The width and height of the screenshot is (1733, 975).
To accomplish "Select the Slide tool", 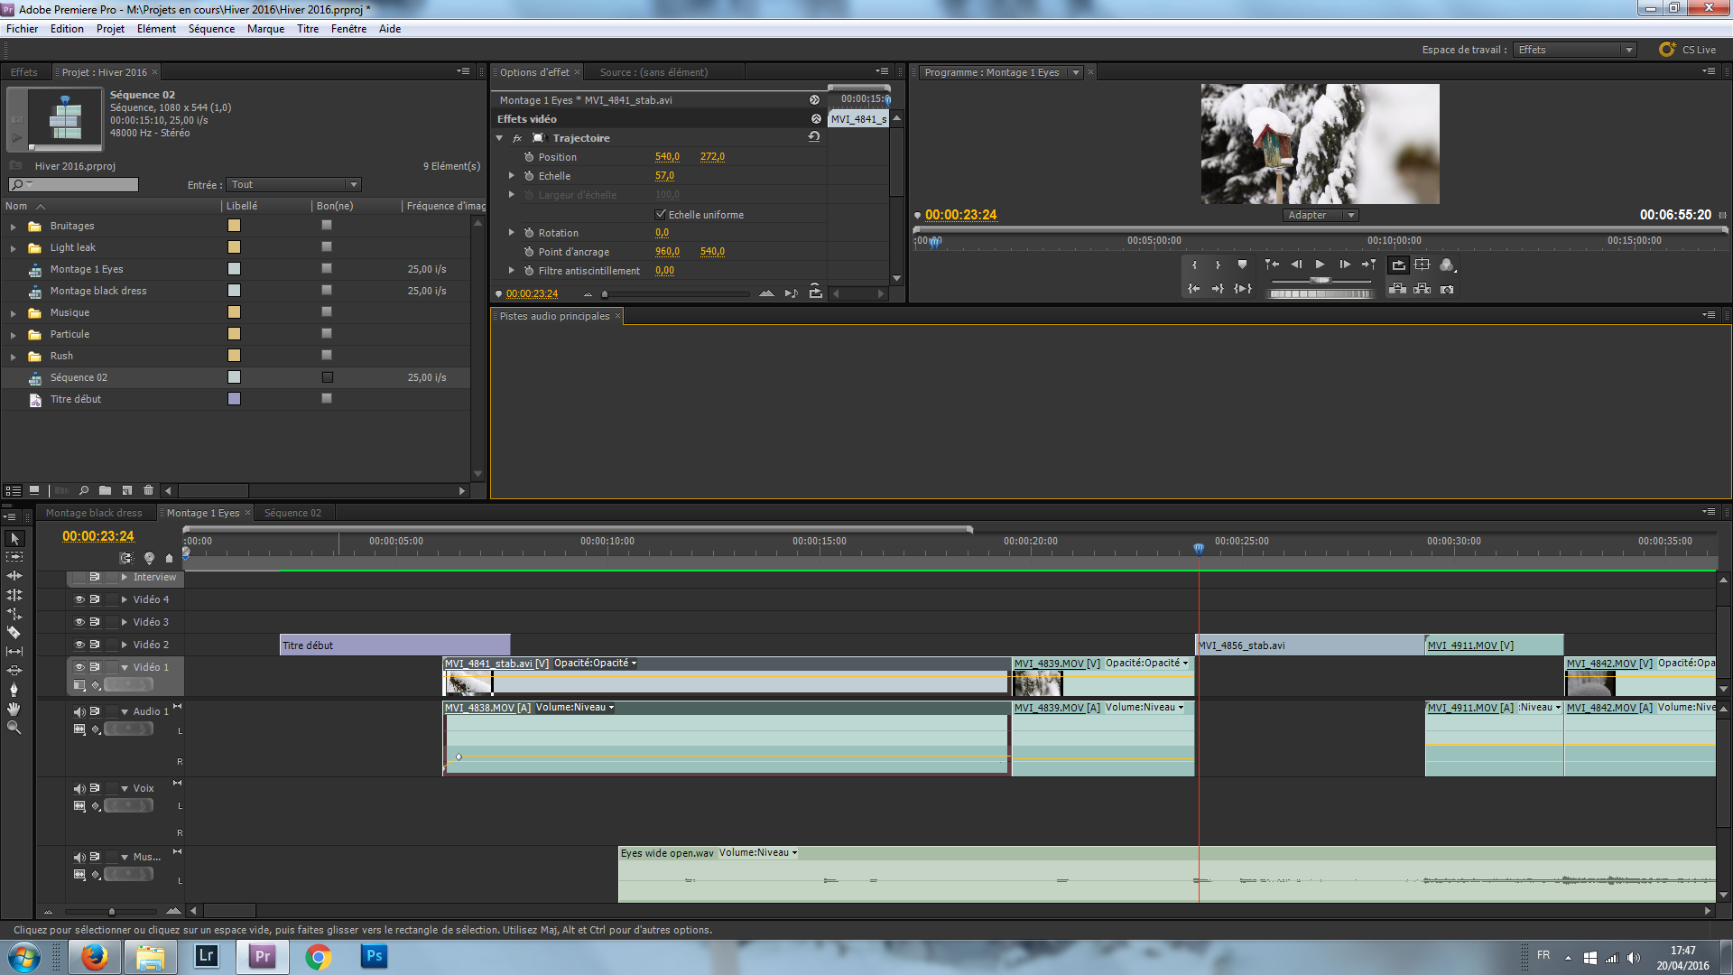I will pos(14,671).
